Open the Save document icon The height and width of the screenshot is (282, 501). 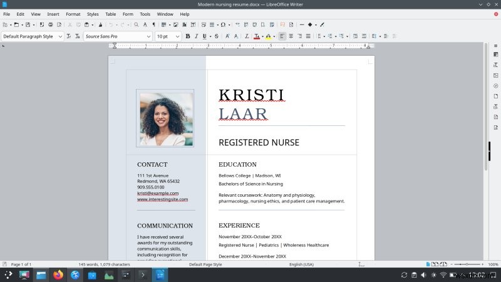click(28, 24)
